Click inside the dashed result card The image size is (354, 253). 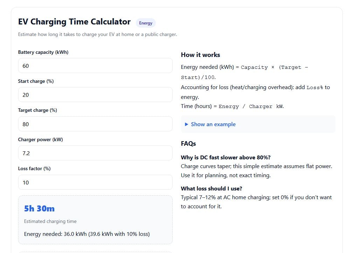tap(95, 219)
